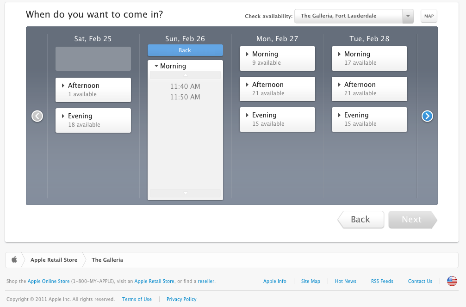The image size is (466, 307).
Task: Find a reseller link
Action: pyautogui.click(x=206, y=281)
